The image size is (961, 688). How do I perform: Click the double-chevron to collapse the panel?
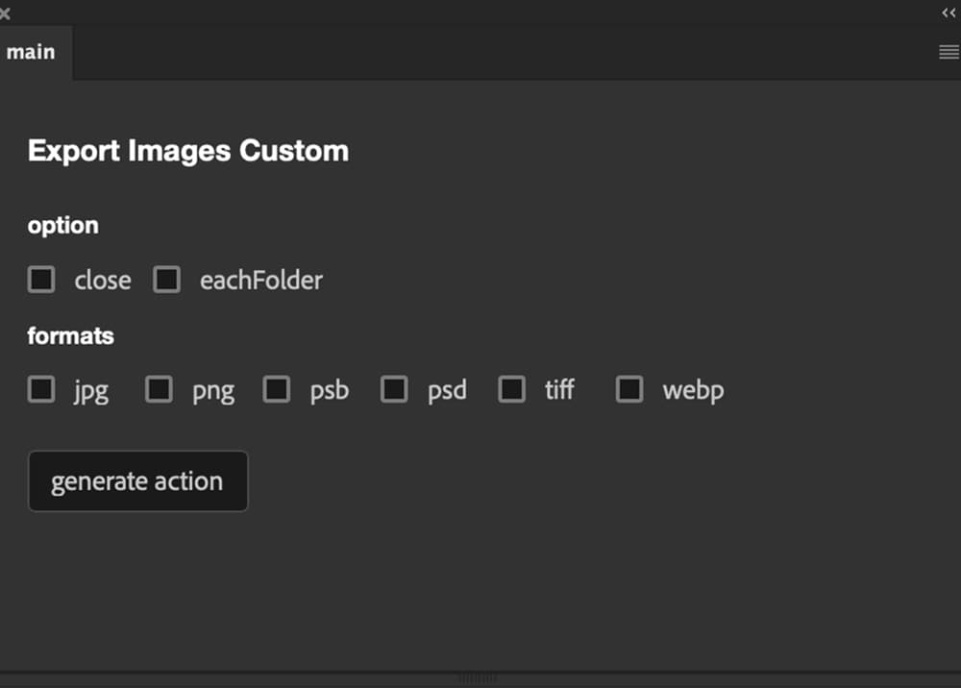tap(949, 13)
